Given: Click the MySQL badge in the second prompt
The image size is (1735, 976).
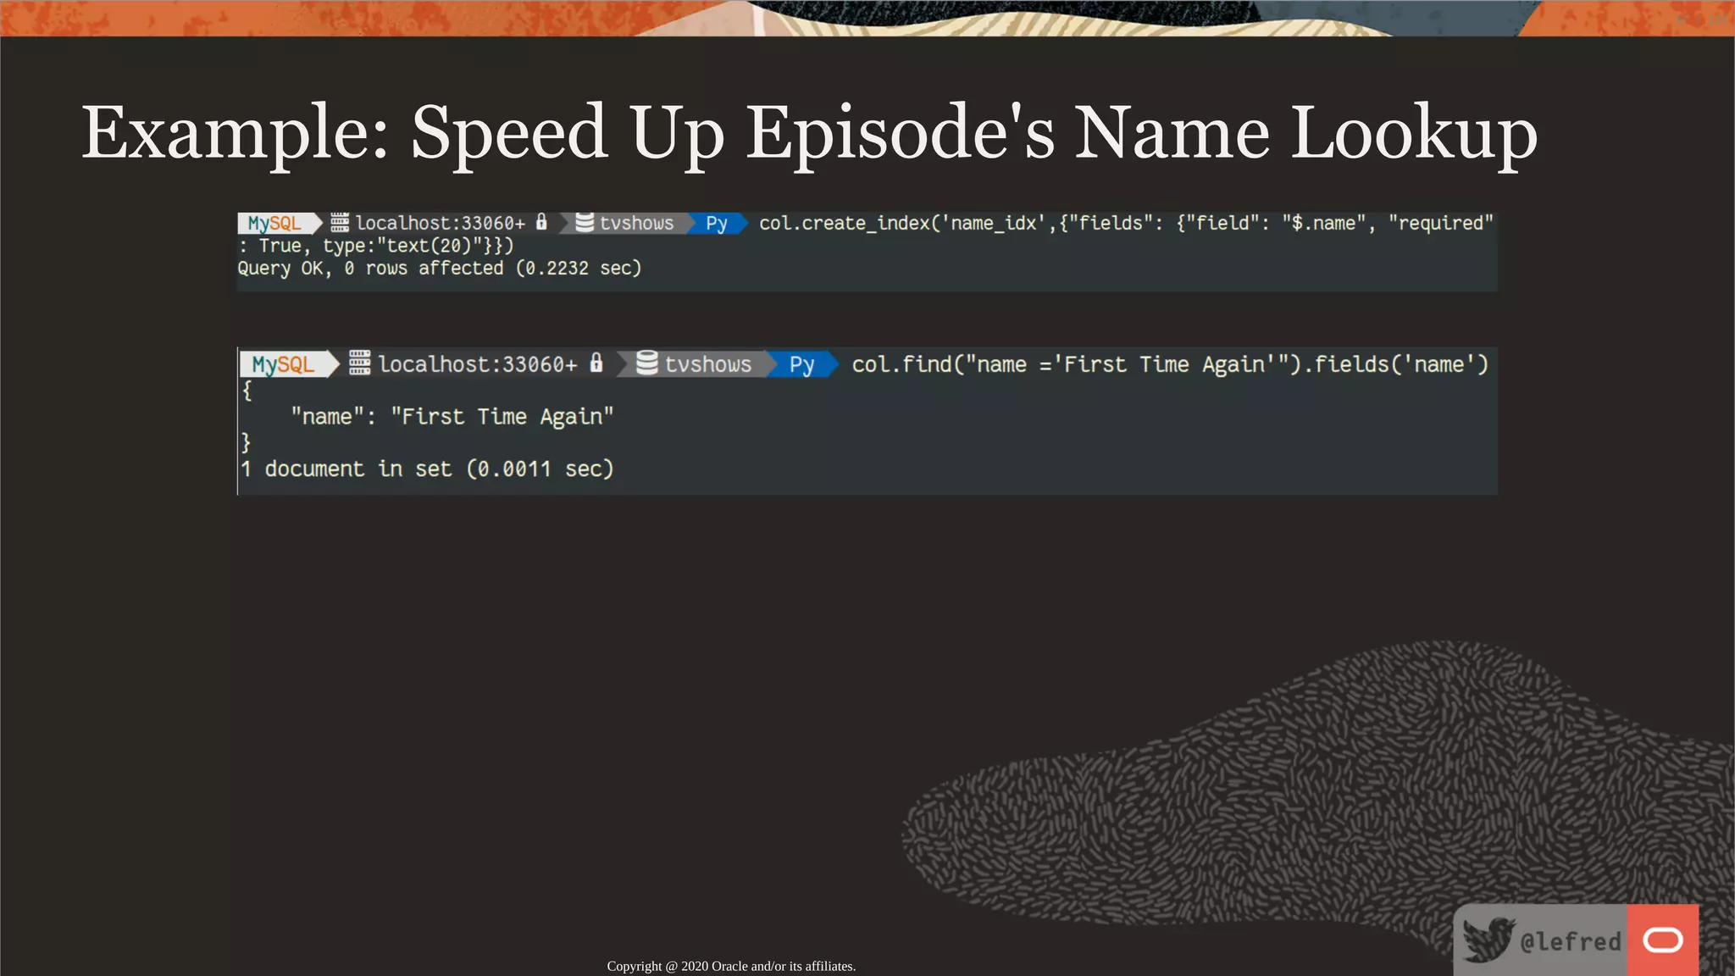Looking at the screenshot, I should tap(284, 364).
